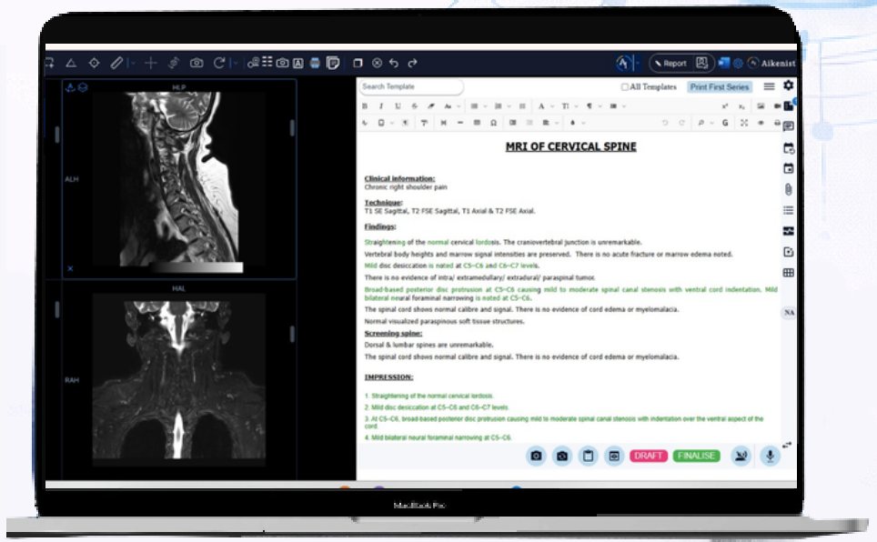Click the paperclip attachment icon in sidebar
This screenshot has width=877, height=542.
pos(788,190)
